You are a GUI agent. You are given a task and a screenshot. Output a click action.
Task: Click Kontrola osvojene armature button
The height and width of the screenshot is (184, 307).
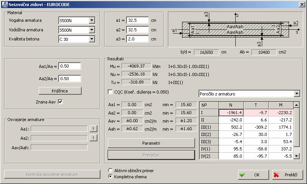[52, 174]
